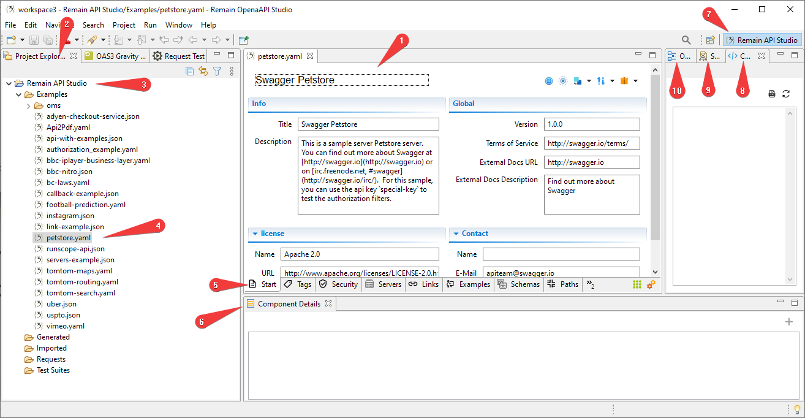Click the forward navigation arrow in toolbar
Image resolution: width=805 pixels, height=418 pixels.
(216, 40)
